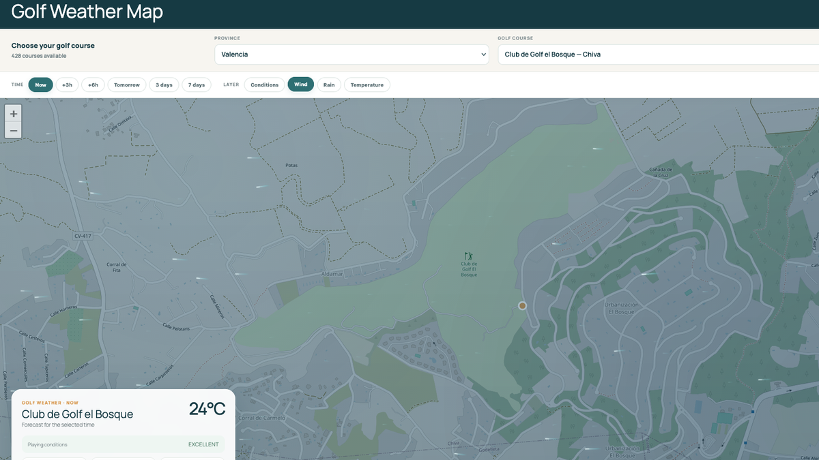The image size is (819, 460).
Task: Open the Province dropdown showing Valencia
Action: 351,55
